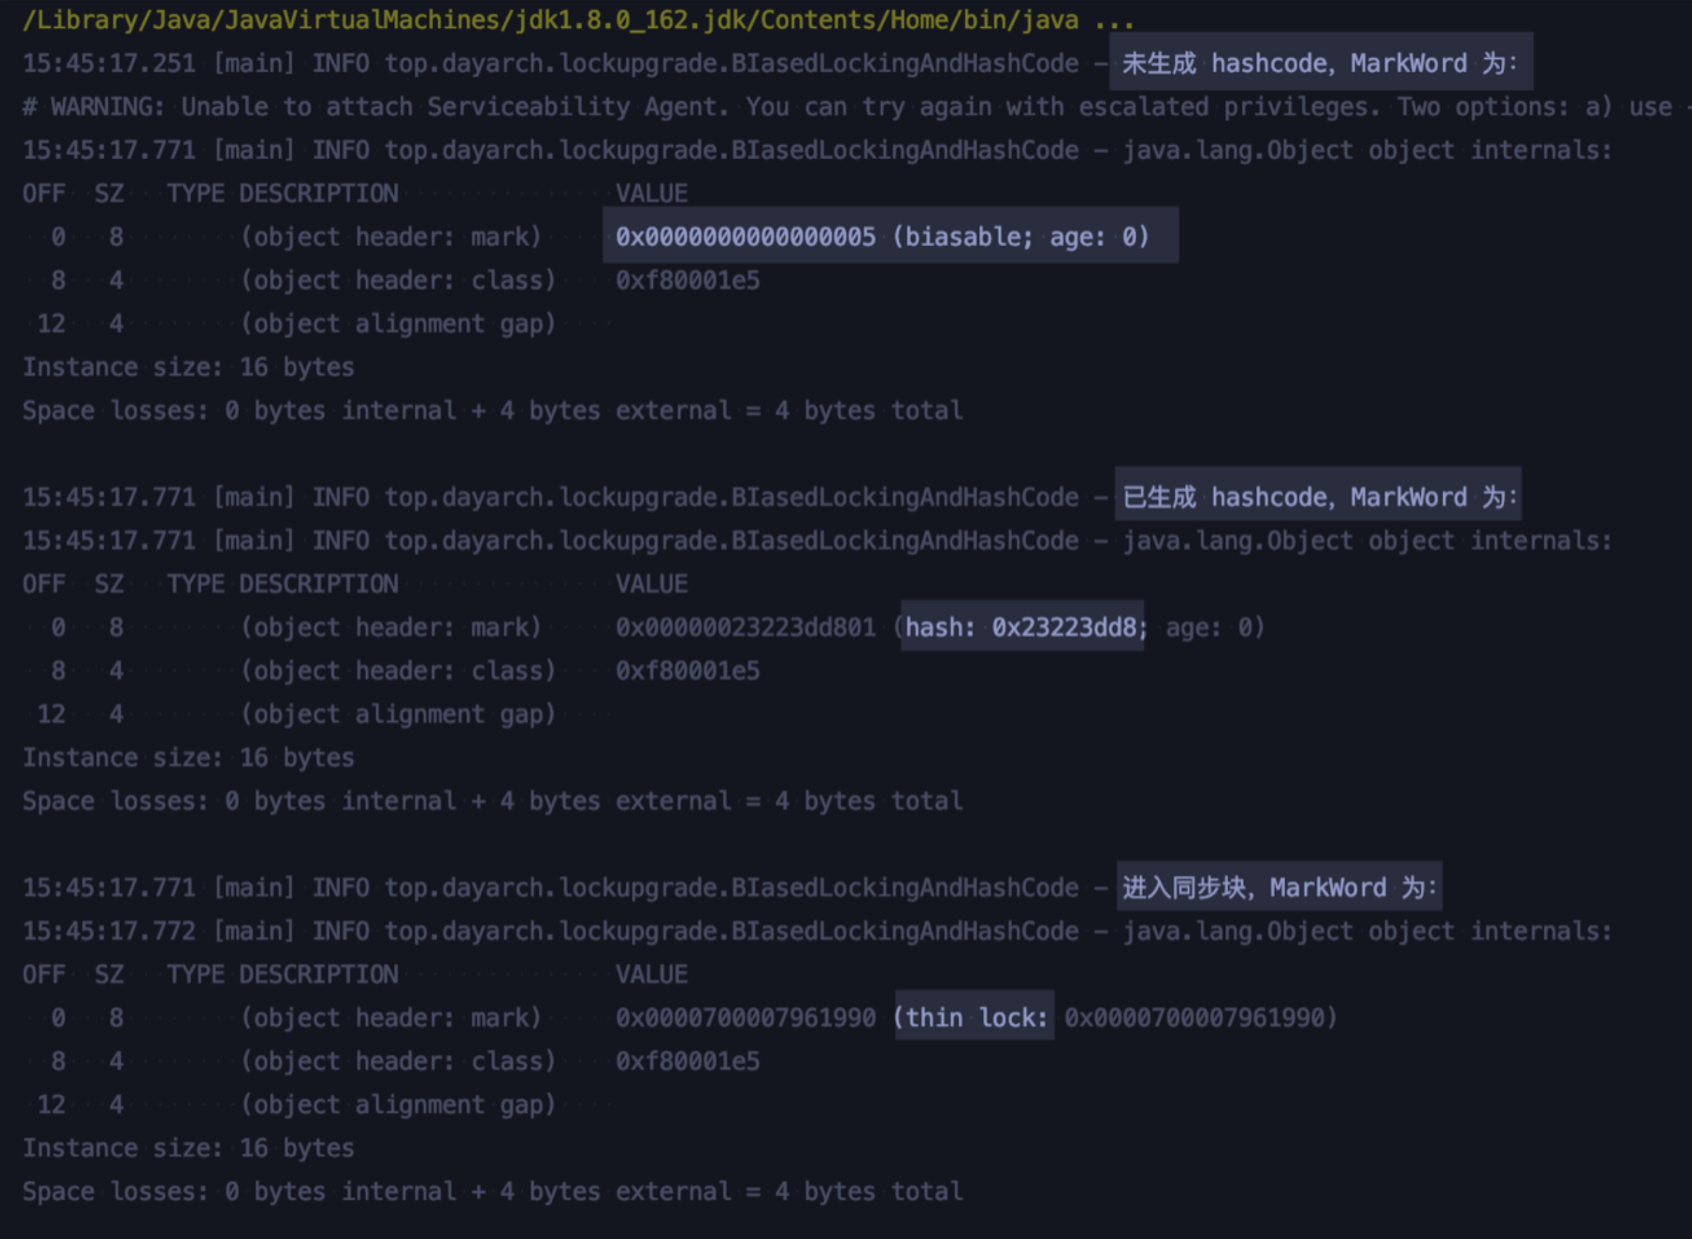The image size is (1692, 1239).
Task: Click "[main]" on the 15:45:17.251 log line
Action: pos(254,63)
